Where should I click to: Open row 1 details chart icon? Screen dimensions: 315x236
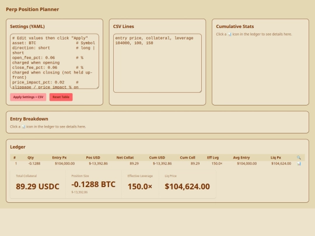(299, 164)
